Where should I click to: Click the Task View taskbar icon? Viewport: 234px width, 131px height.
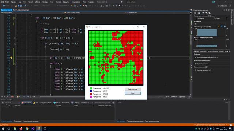(9, 128)
